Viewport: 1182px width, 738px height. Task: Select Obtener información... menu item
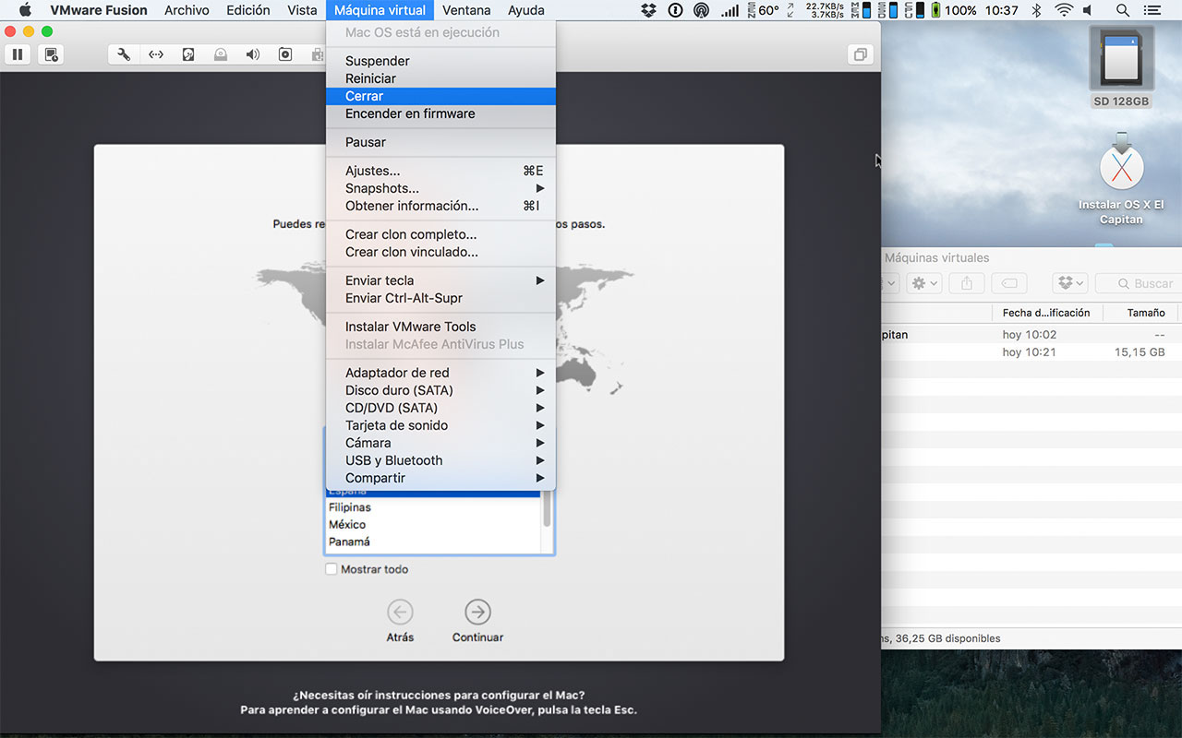(x=440, y=206)
